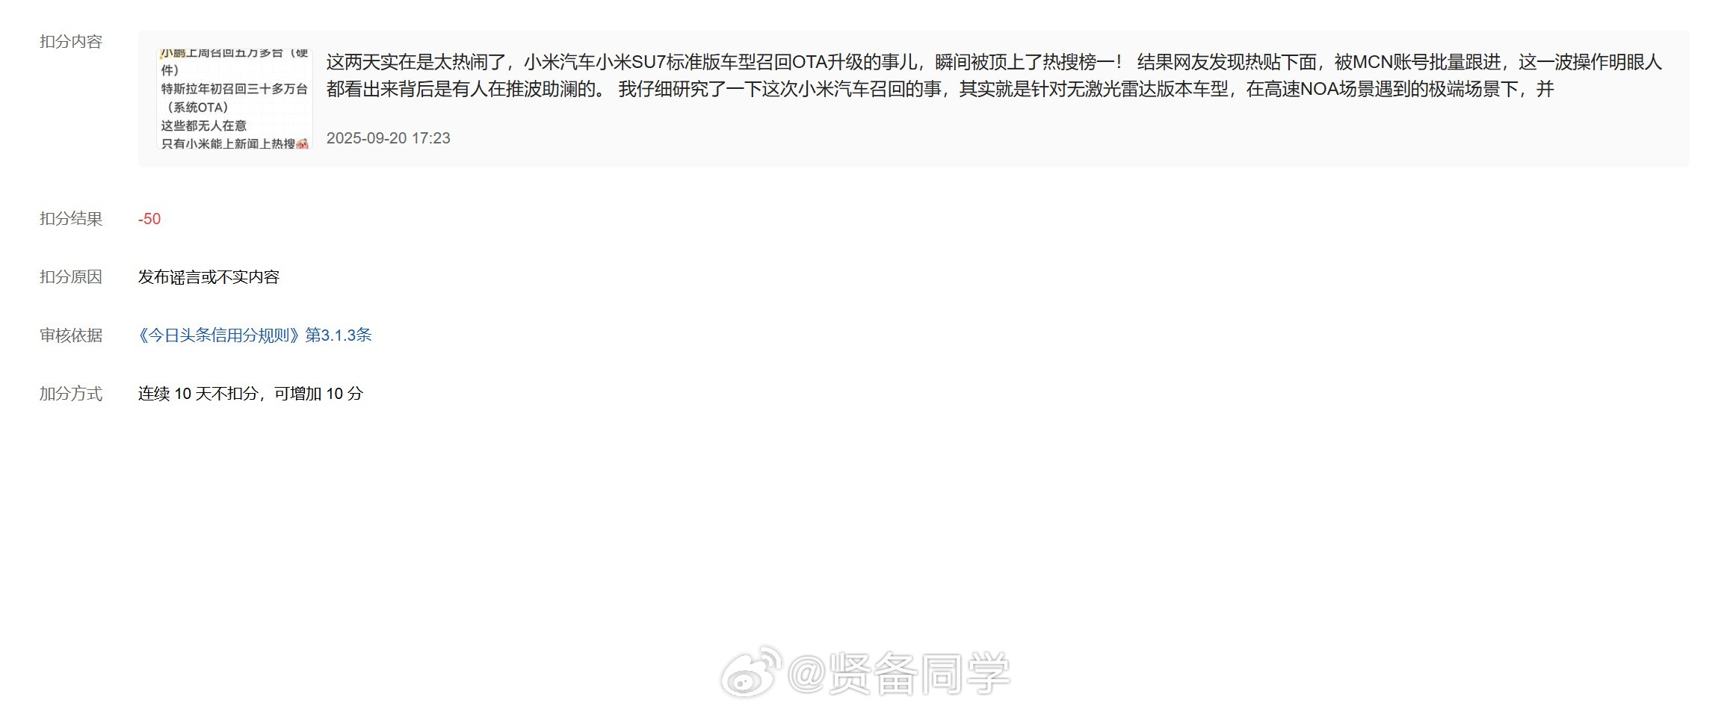This screenshot has height=715, width=1733.
Task: Select the -50 deduction result value
Action: [x=149, y=219]
